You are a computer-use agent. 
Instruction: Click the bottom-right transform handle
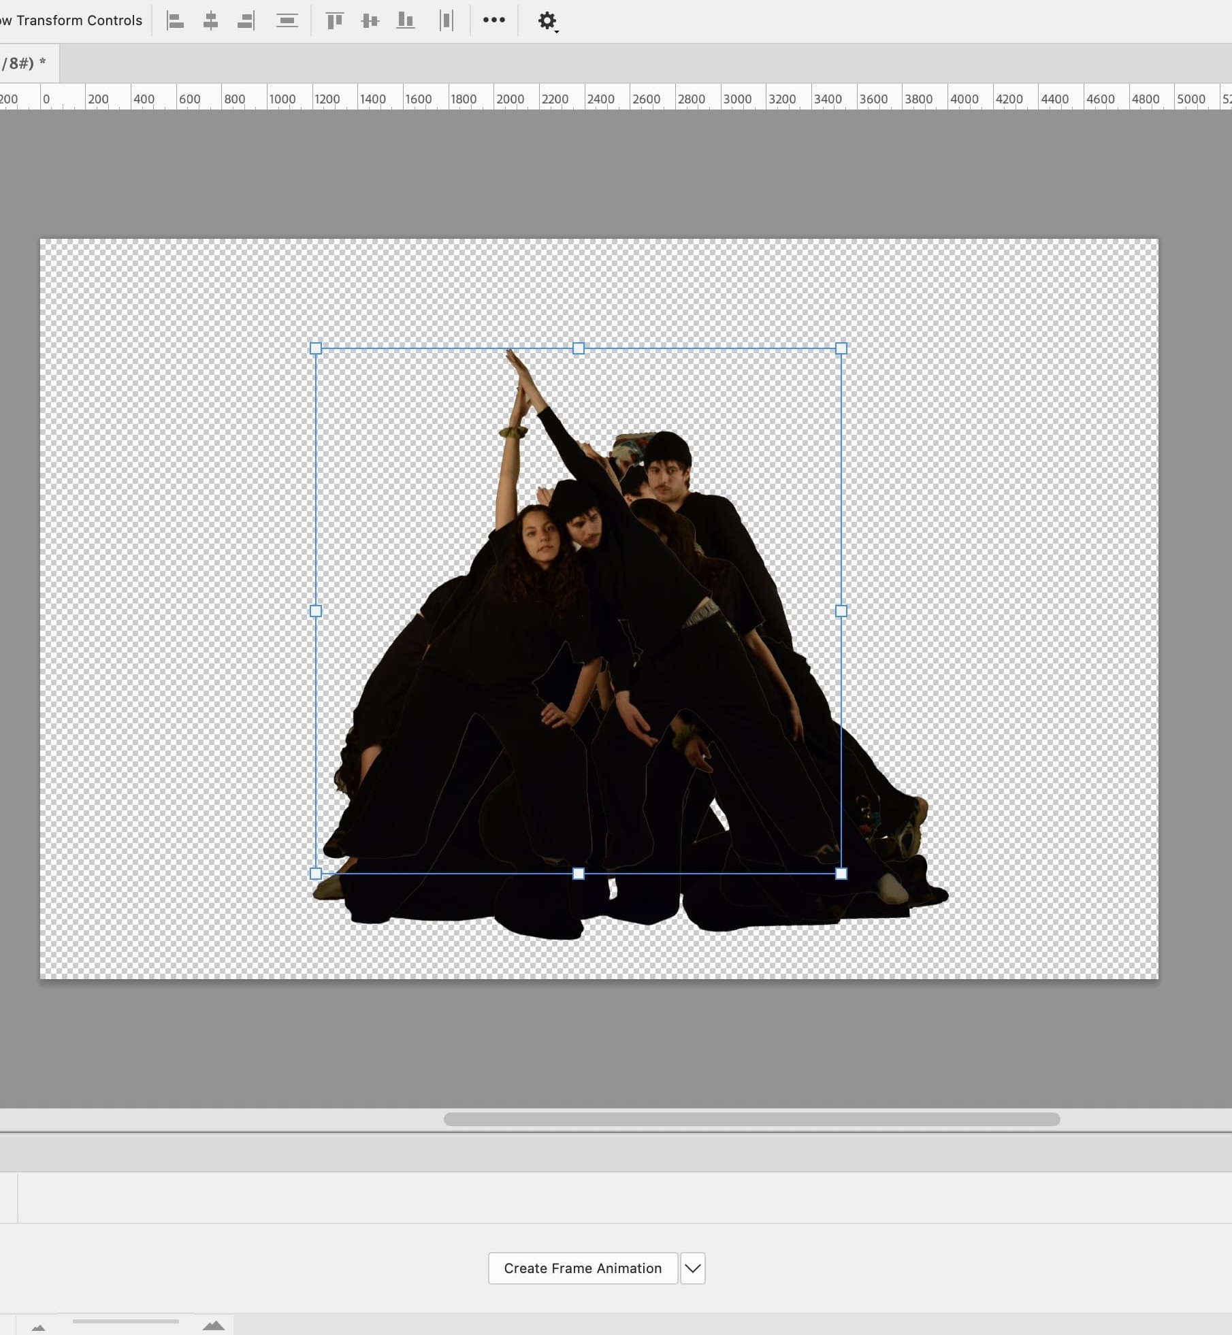(841, 874)
